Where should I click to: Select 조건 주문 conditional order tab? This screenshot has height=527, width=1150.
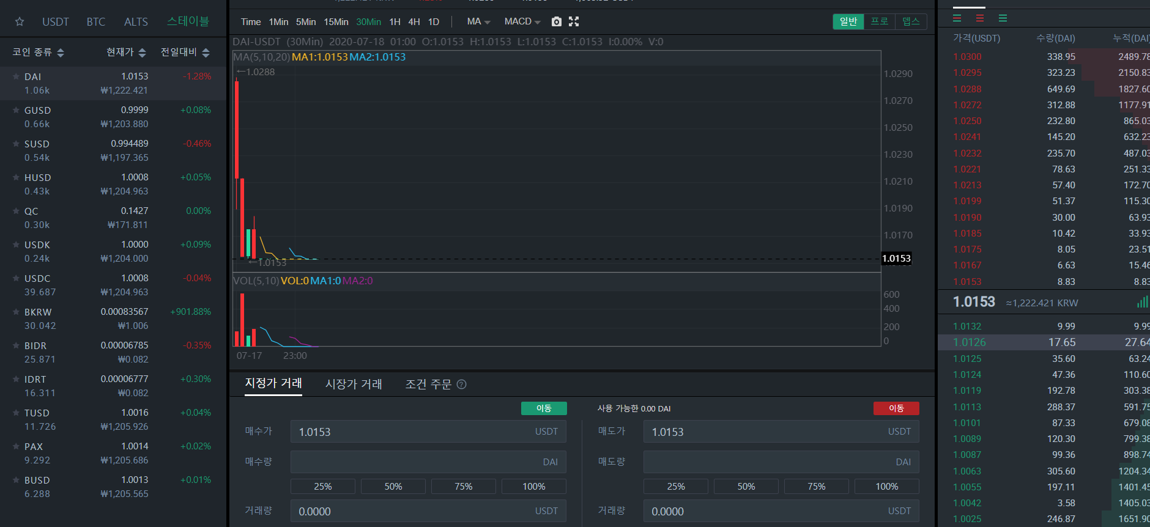pyautogui.click(x=428, y=385)
